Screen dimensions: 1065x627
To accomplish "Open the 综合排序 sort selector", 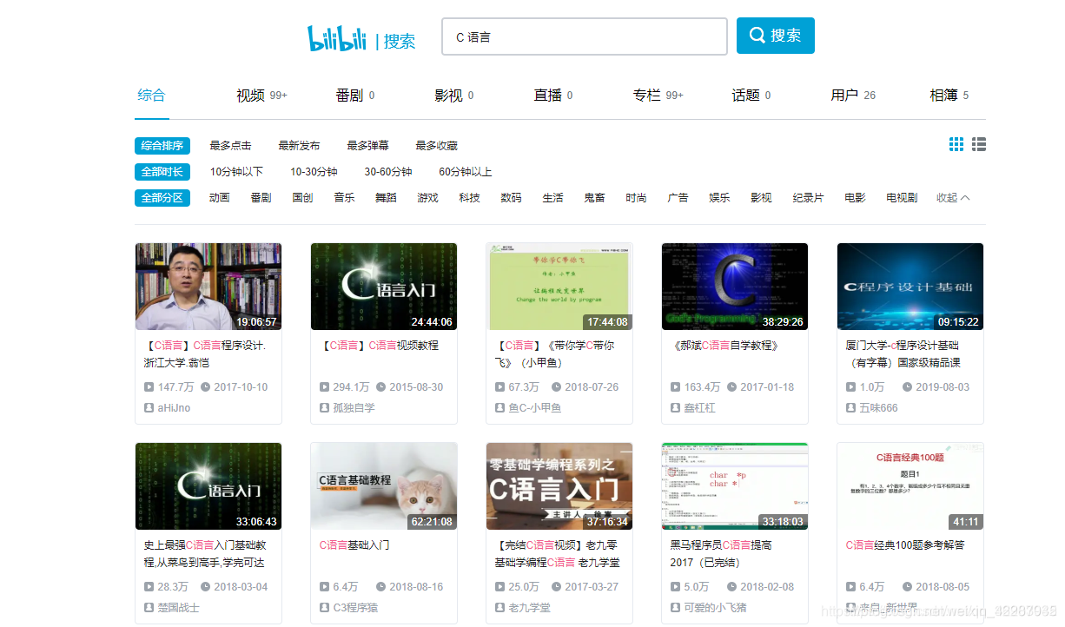I will pos(162,145).
